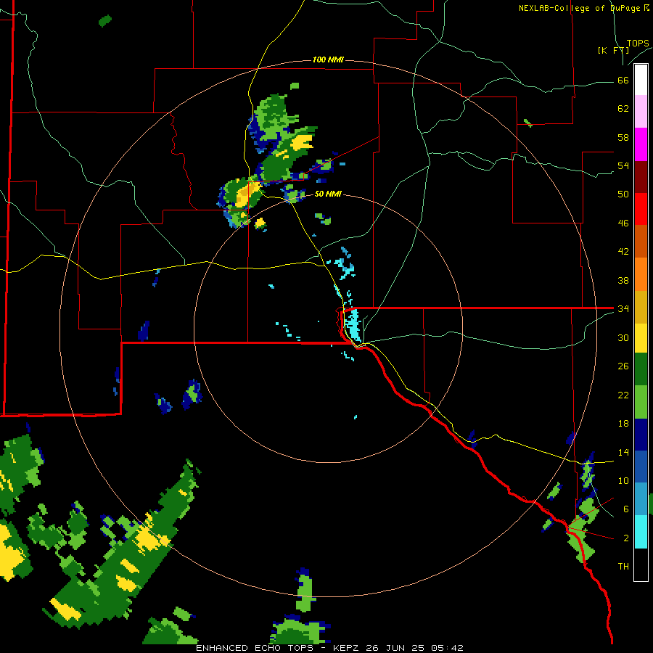Pick the cyan legend swatch
This screenshot has width=653, height=653.
point(641,532)
